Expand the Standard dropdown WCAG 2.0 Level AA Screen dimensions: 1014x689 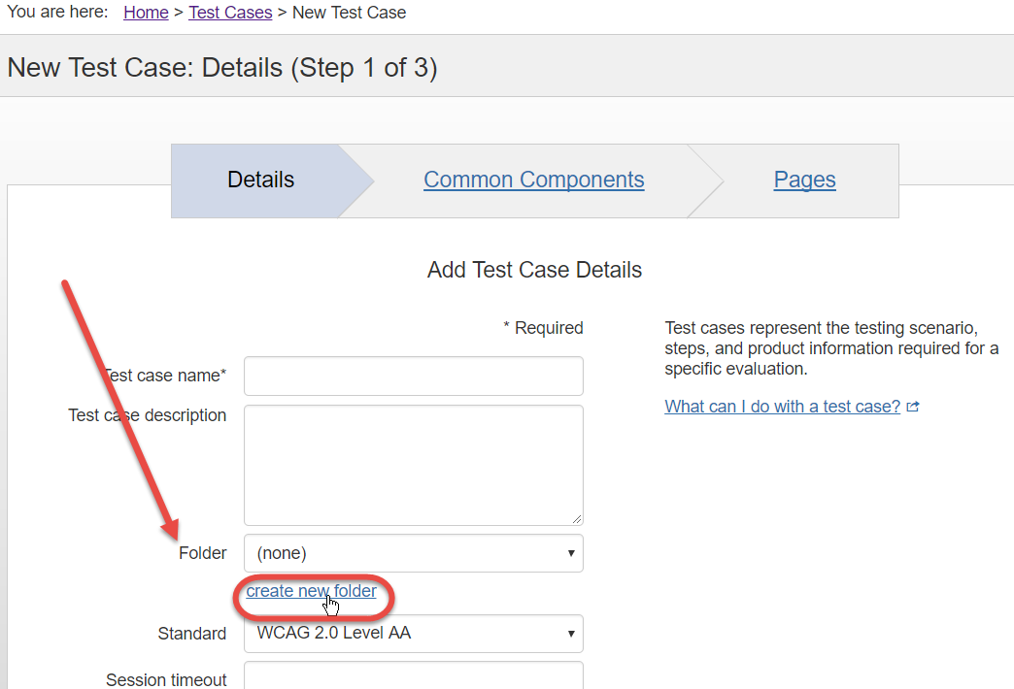[413, 634]
